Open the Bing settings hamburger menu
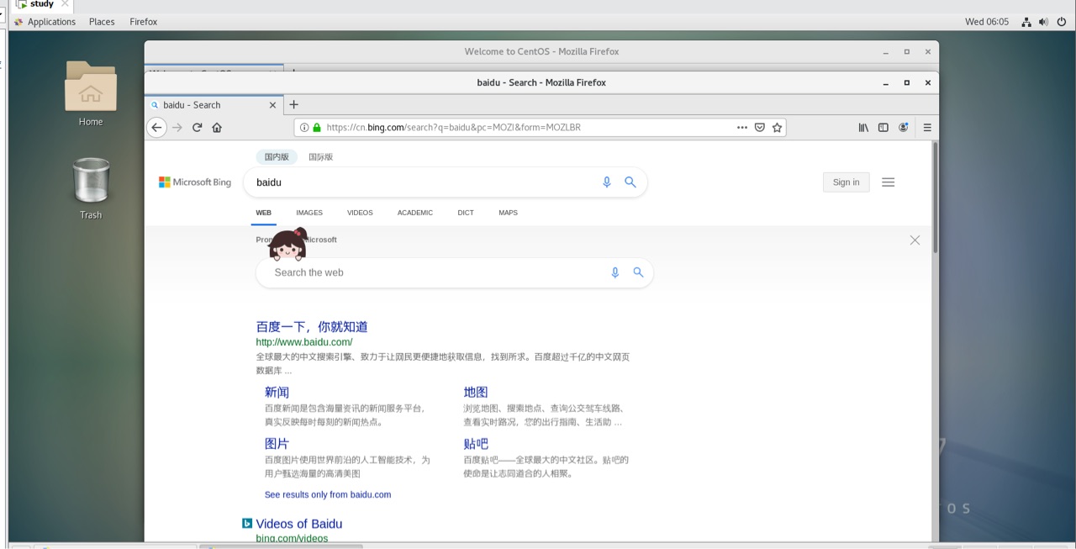This screenshot has height=549, width=1076. pos(888,182)
